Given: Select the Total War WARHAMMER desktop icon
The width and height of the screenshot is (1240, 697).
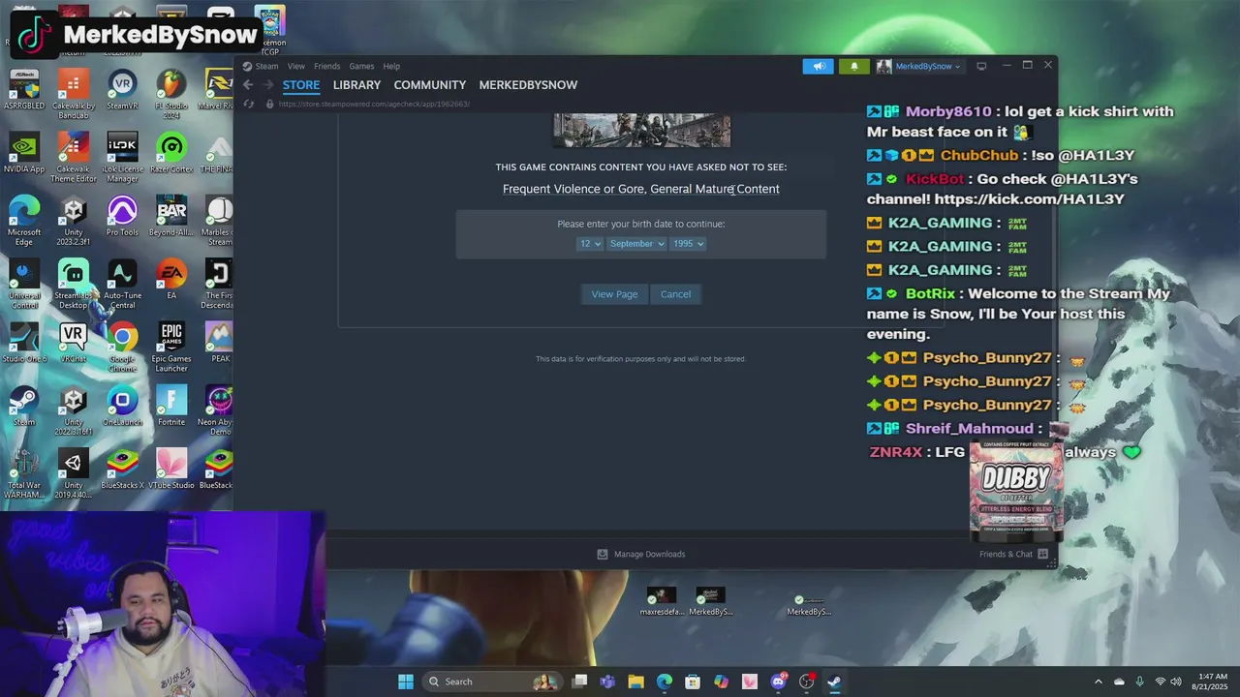Looking at the screenshot, I should point(24,472).
